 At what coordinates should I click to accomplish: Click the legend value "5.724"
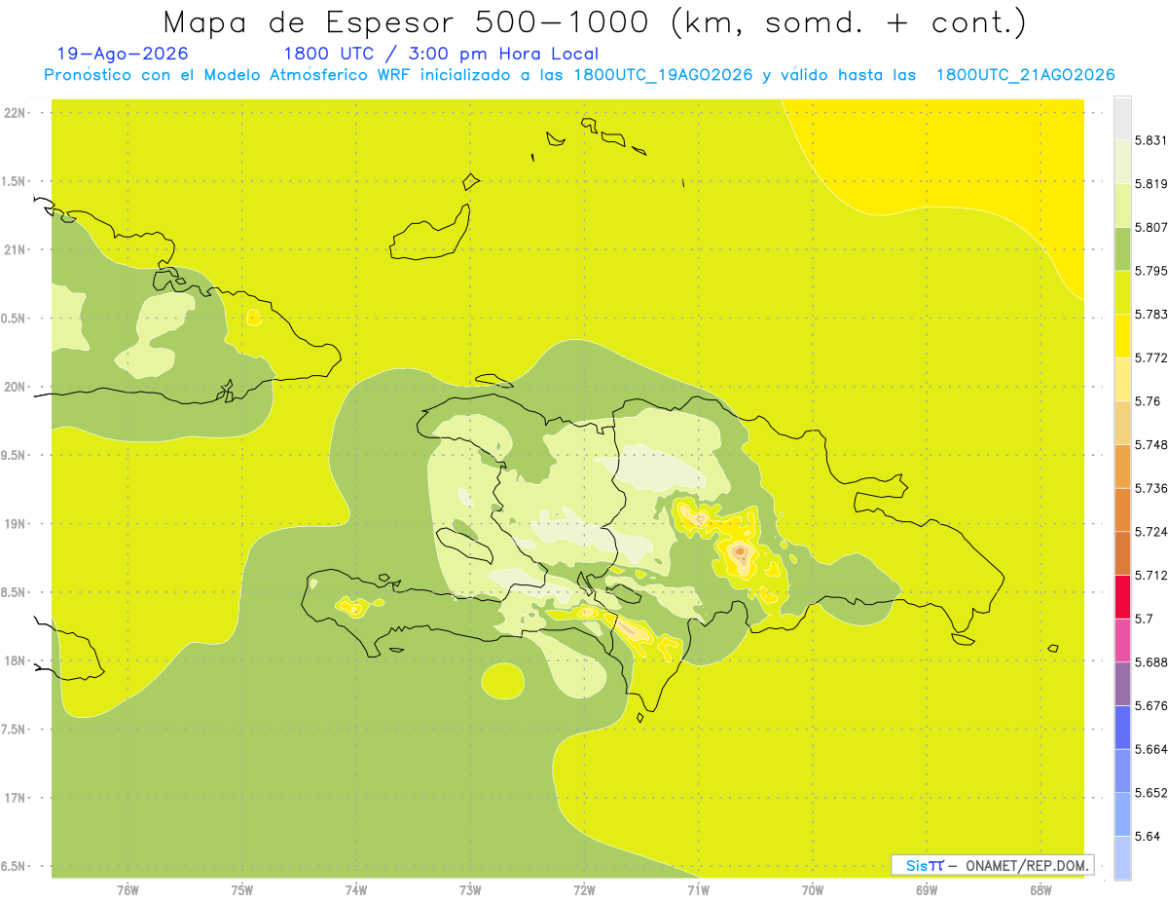[x=1151, y=532]
